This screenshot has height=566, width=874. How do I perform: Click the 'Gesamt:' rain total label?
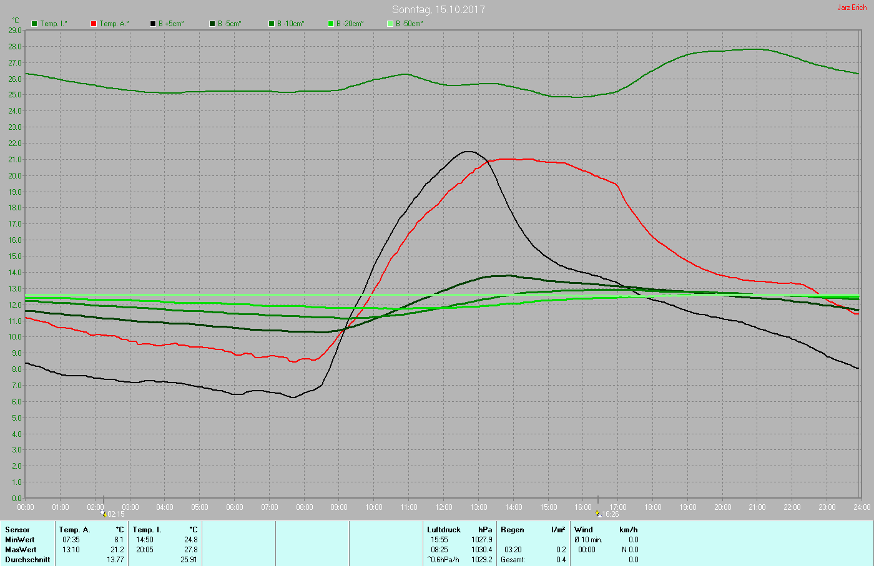click(513, 560)
